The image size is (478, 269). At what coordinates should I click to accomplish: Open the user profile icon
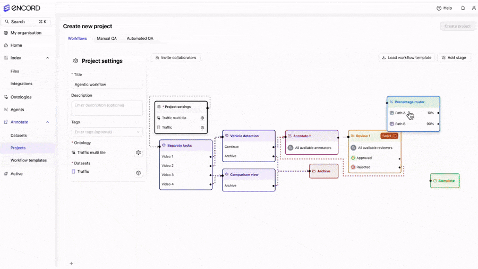[x=474, y=8]
